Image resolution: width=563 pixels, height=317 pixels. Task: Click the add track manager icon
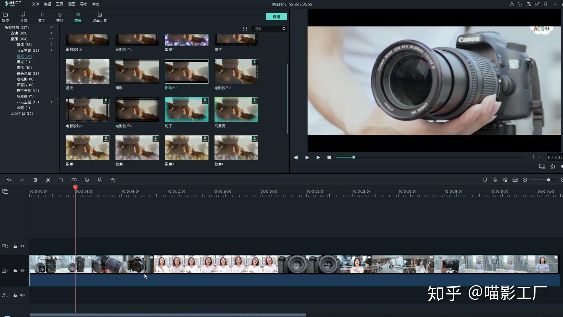tap(5, 191)
